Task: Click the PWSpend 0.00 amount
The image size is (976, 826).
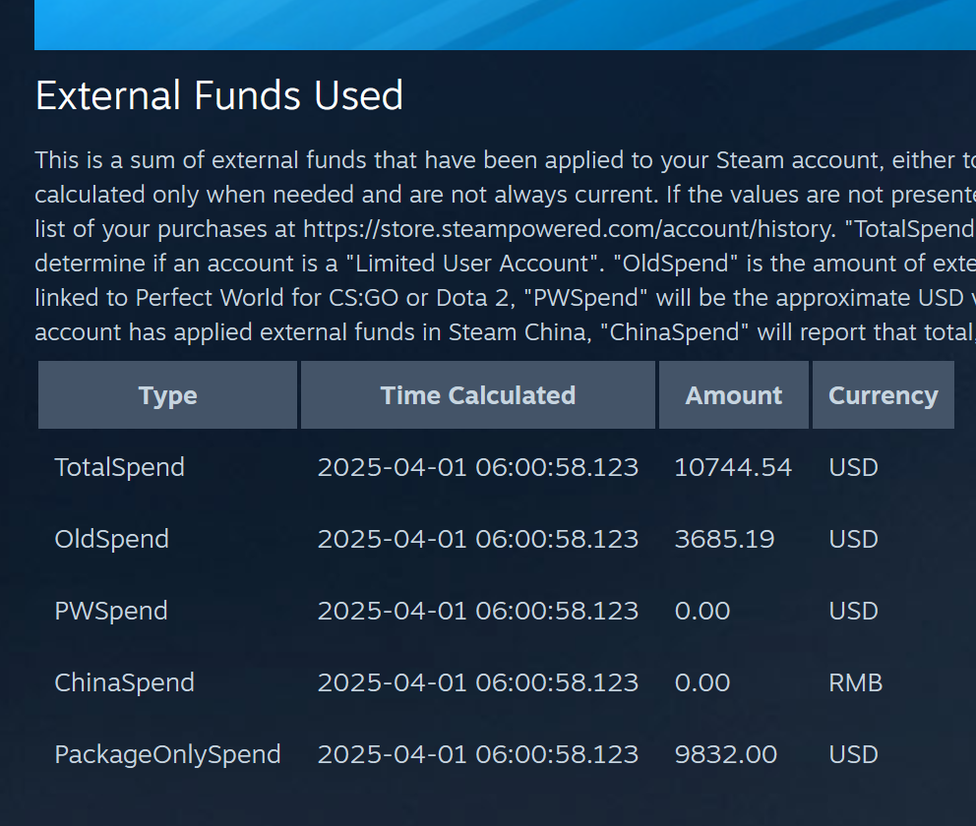Action: [x=701, y=611]
